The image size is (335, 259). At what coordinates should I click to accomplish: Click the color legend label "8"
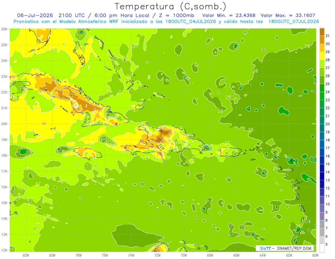pos(327,220)
